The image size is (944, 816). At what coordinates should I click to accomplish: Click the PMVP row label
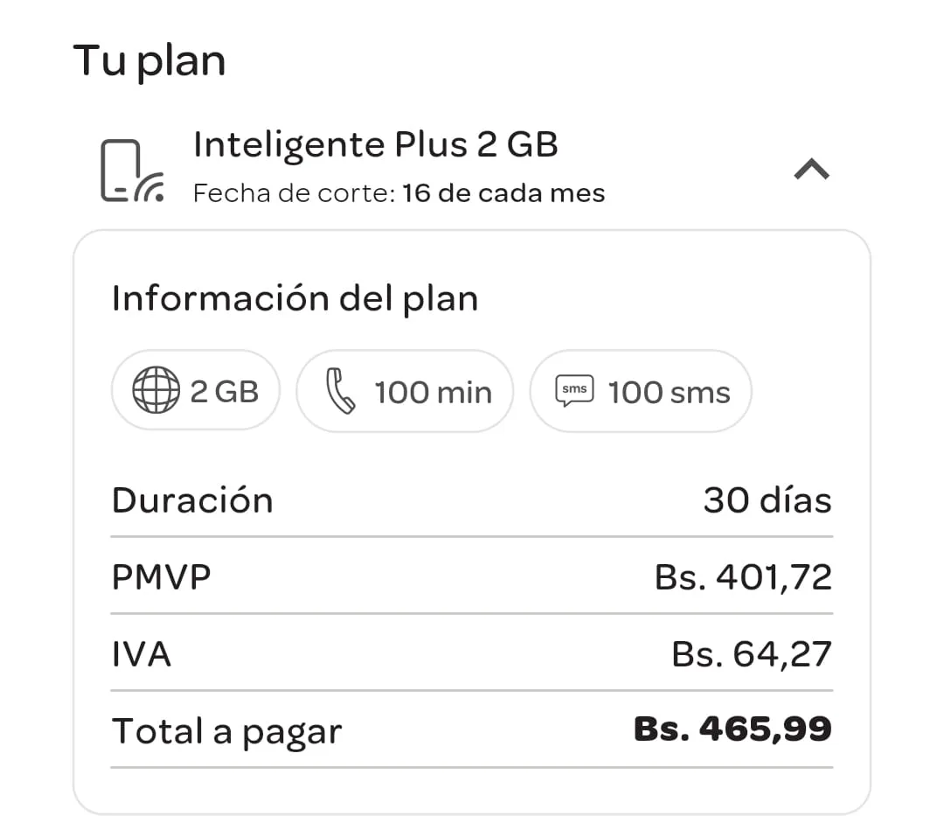click(x=162, y=577)
